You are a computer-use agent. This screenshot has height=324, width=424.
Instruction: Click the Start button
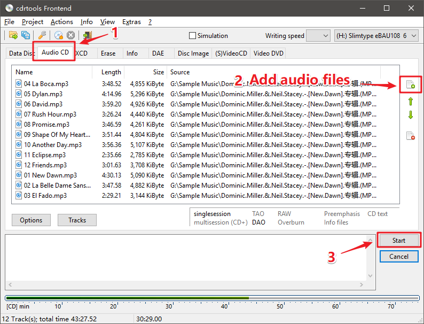coord(399,241)
